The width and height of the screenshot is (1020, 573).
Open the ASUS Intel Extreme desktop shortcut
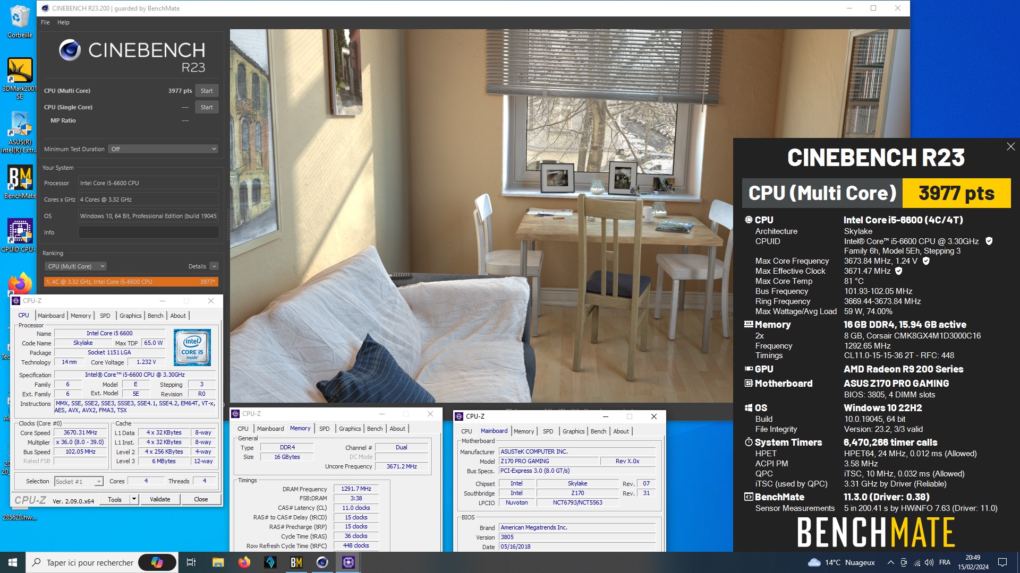(20, 133)
